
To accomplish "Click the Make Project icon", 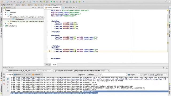I will point(41,2).
